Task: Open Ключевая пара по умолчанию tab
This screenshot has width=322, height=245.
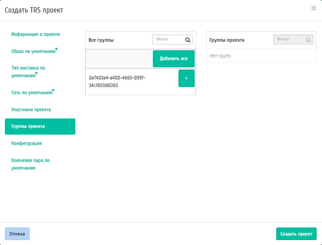Action: [x=30, y=164]
